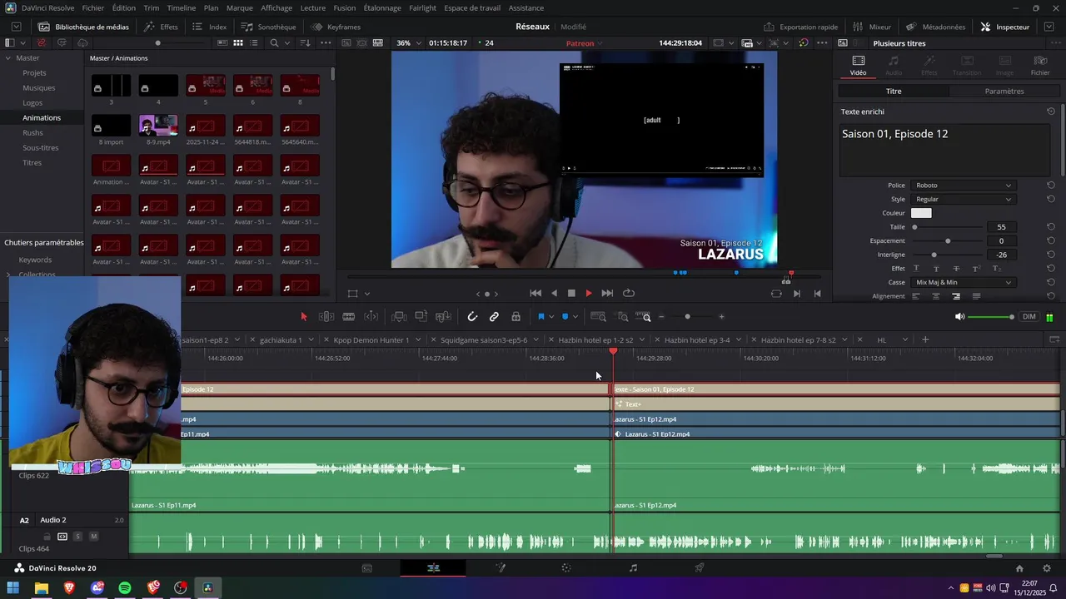Reset the Taille parameter
Screen dimensions: 1066x599
coord(1051,227)
